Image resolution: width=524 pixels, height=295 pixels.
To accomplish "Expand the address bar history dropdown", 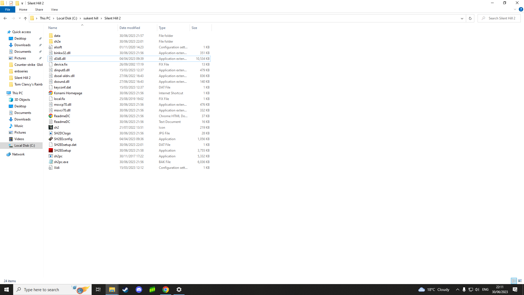I will (x=462, y=18).
